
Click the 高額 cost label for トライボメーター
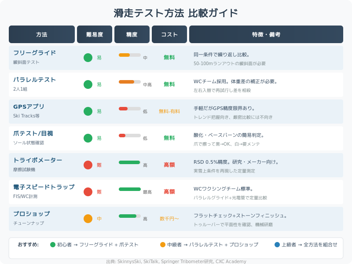169,165
